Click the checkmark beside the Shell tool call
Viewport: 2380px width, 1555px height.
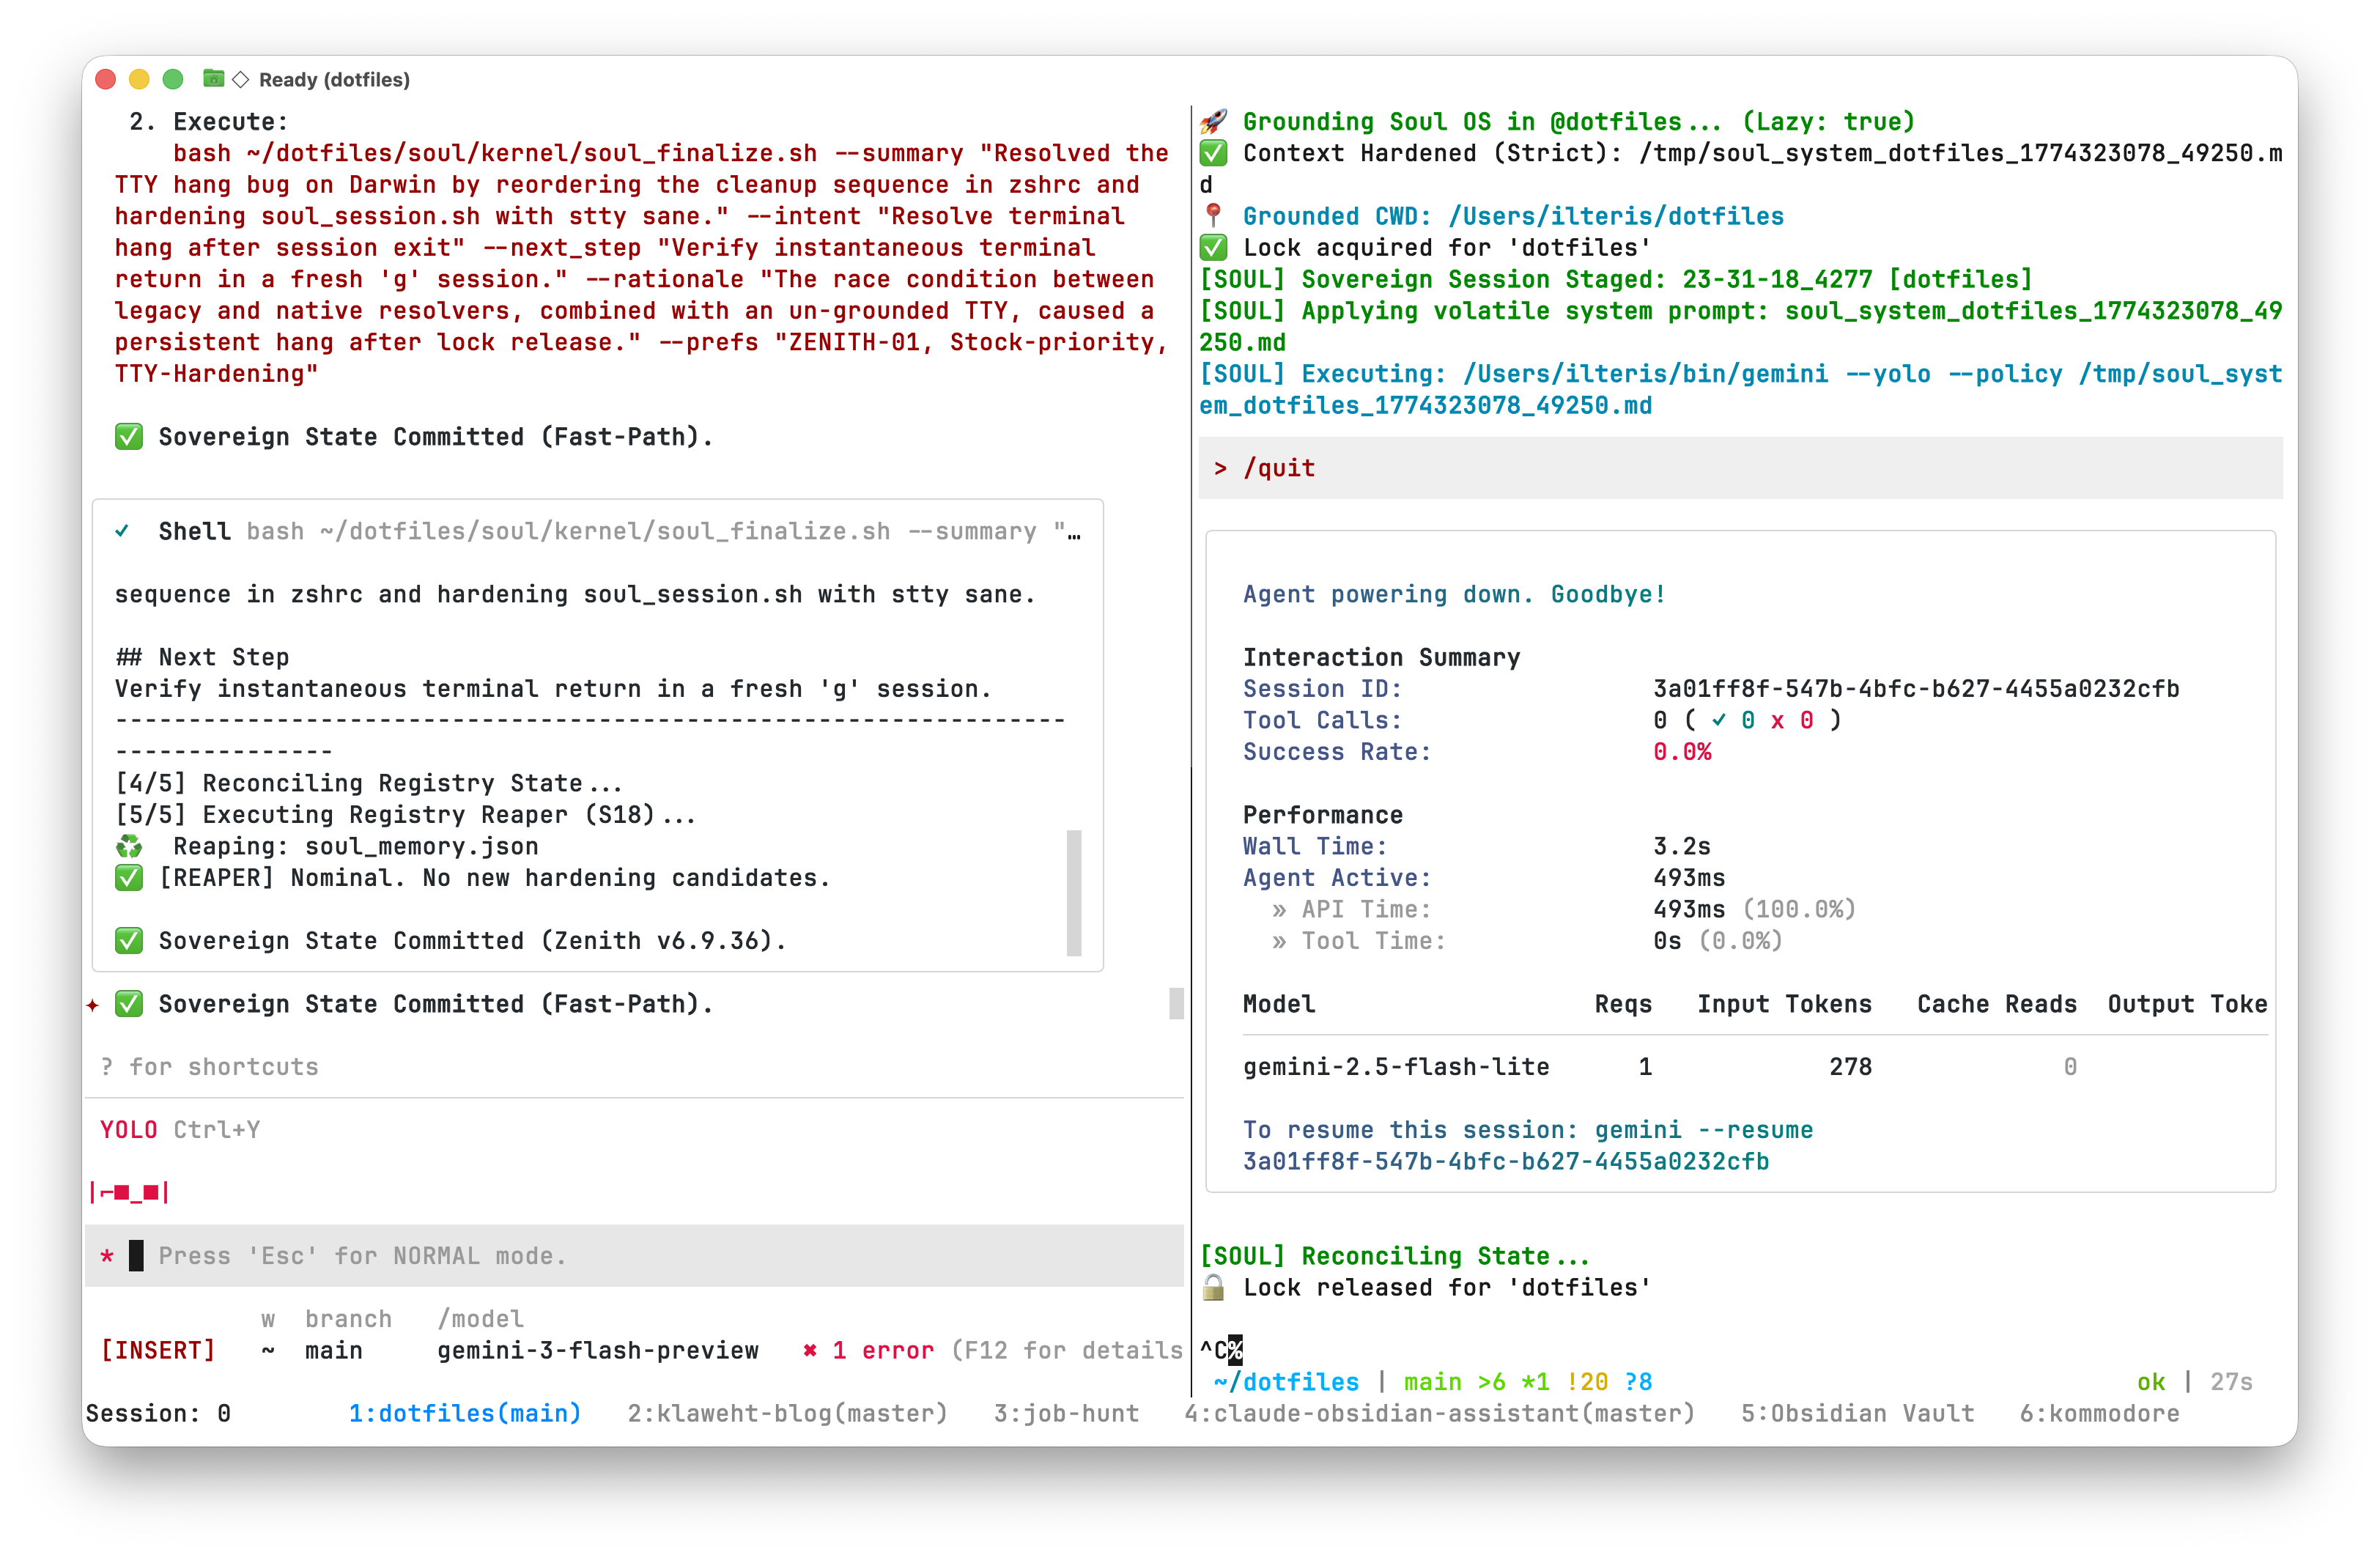(123, 530)
